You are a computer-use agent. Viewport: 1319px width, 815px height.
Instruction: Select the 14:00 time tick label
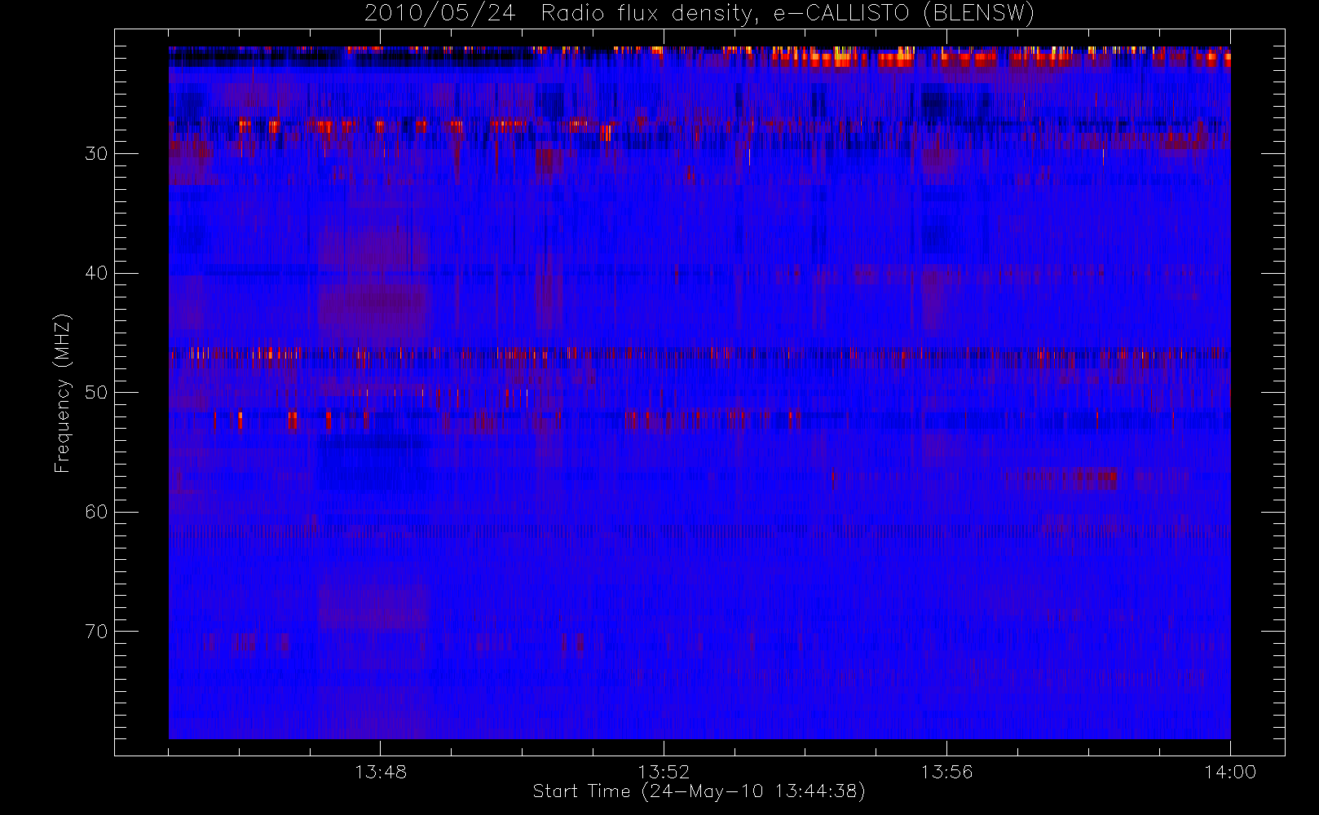[1230, 771]
